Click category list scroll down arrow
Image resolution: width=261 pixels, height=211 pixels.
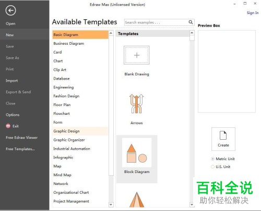pyautogui.click(x=111, y=205)
